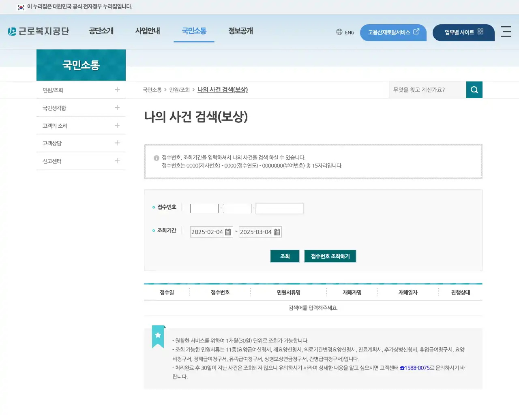Click the Korean flag icon in the banner

coord(21,7)
